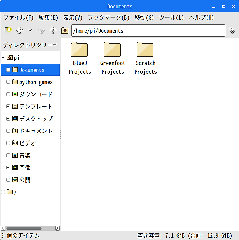The image size is (239, 240).
Task: Select the Greenfoot Projects folder
Action: pos(113,58)
